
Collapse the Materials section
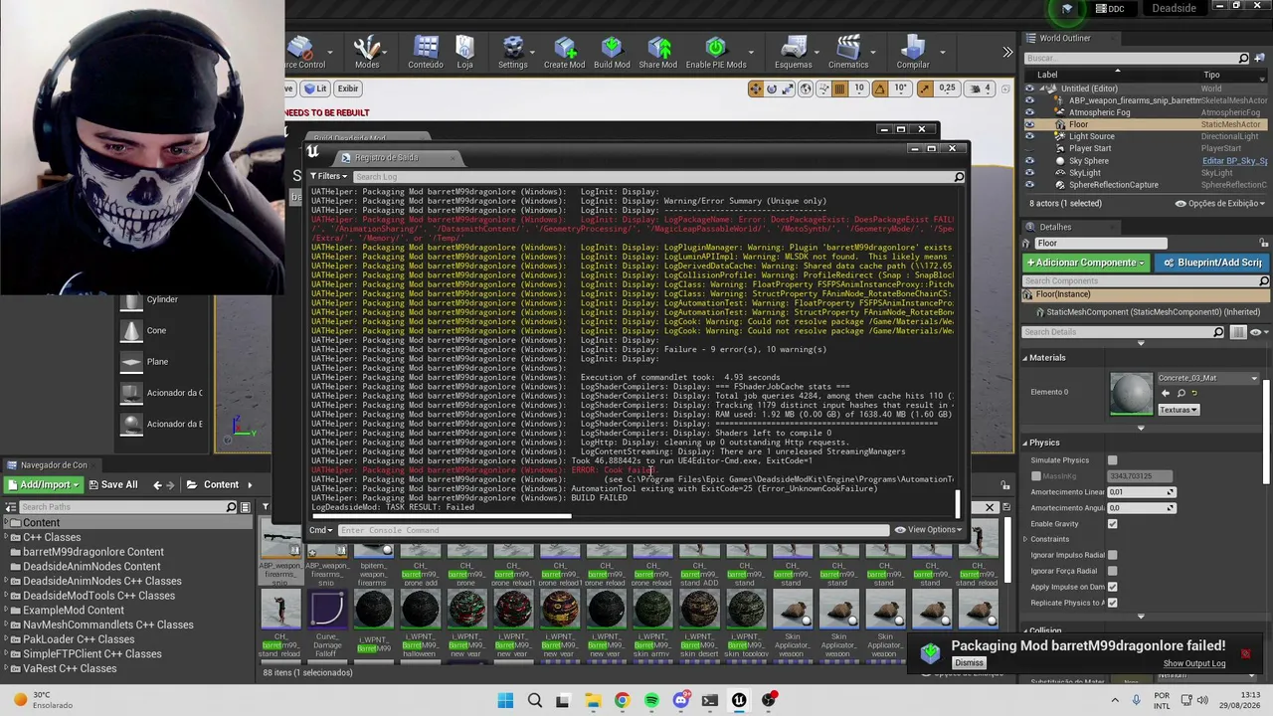pyautogui.click(x=1024, y=358)
